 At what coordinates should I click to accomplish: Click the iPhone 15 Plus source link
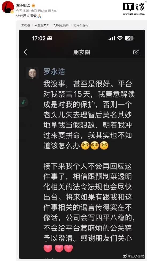pyautogui.click(x=47, y=11)
